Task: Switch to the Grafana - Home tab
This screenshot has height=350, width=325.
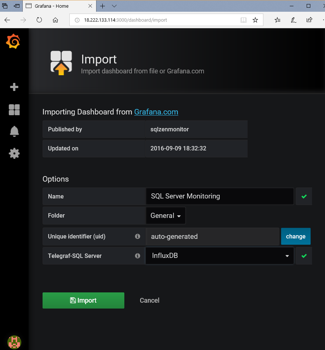Action: point(59,6)
